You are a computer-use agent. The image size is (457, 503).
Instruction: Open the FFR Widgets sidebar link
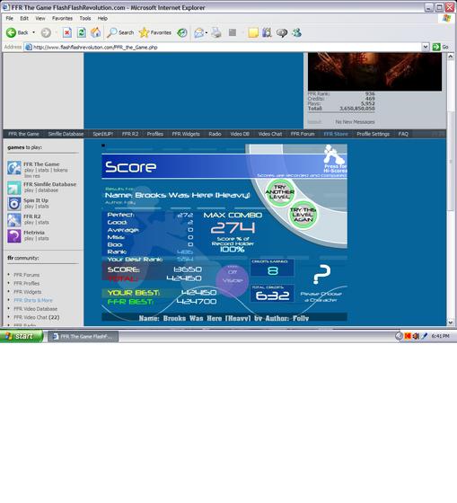click(x=27, y=292)
